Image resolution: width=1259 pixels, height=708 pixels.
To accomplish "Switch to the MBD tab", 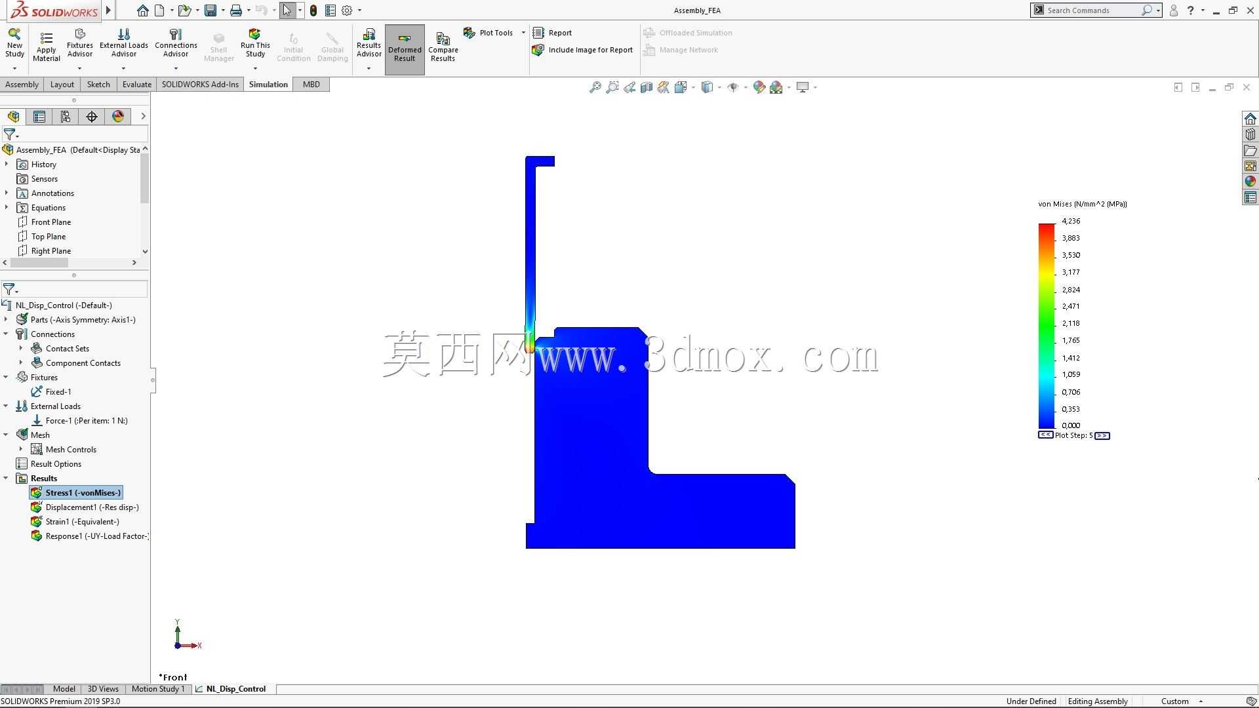I will (x=311, y=85).
